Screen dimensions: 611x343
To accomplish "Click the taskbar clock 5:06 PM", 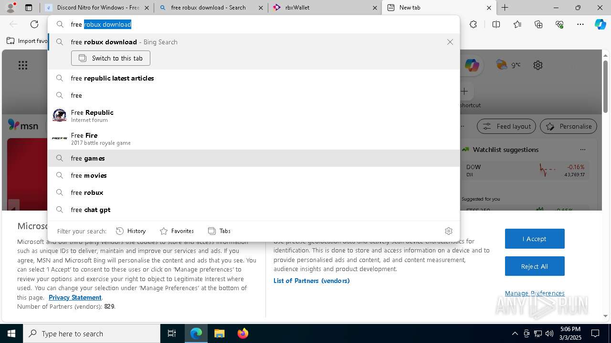I will (570, 333).
